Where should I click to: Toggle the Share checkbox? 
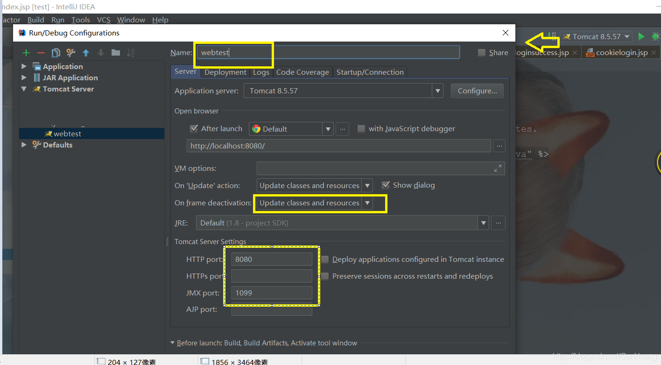pos(482,53)
